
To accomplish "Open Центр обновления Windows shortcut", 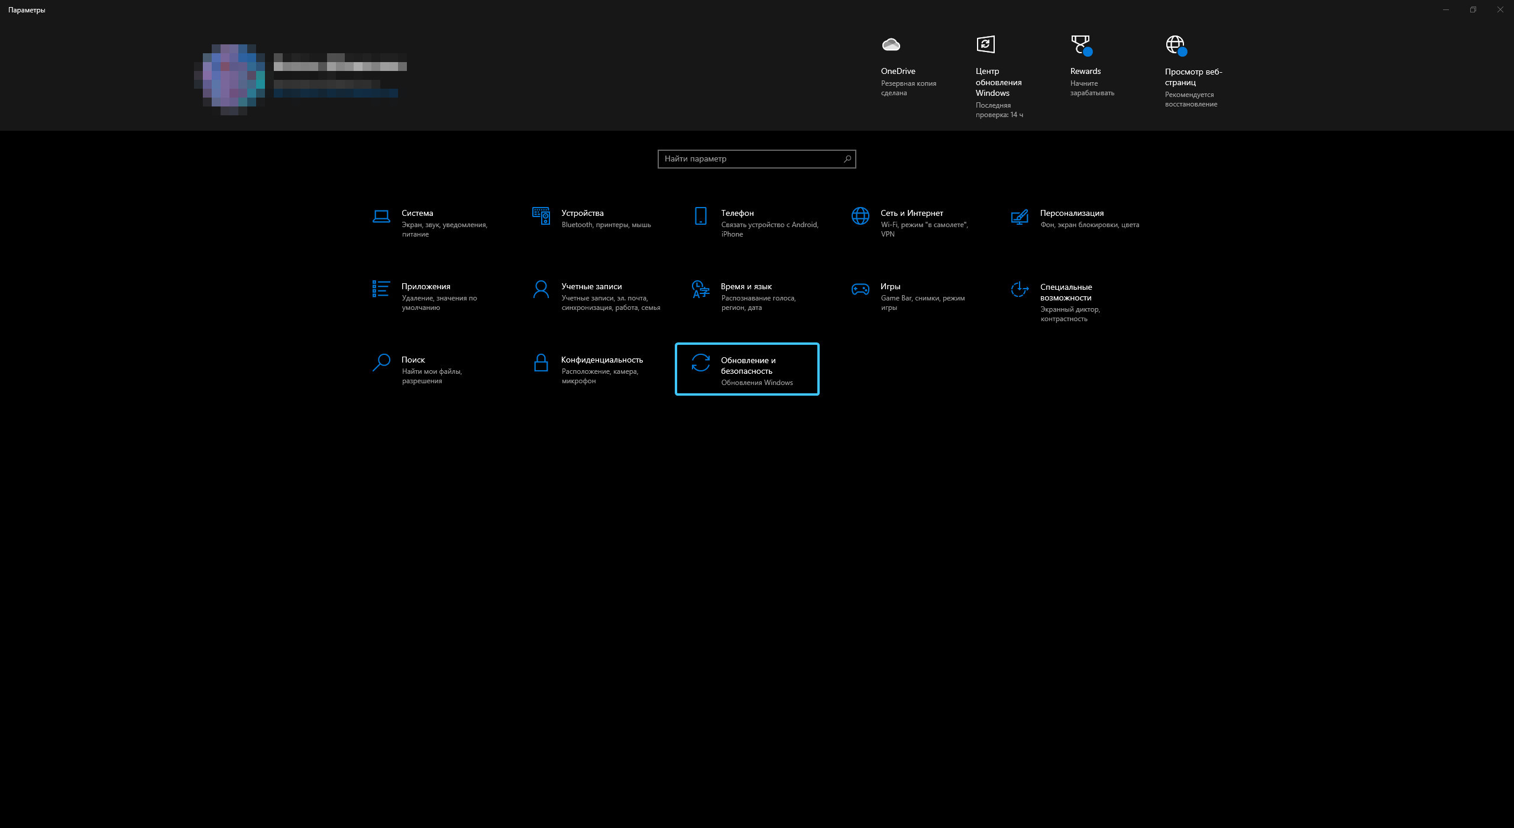I will point(985,45).
